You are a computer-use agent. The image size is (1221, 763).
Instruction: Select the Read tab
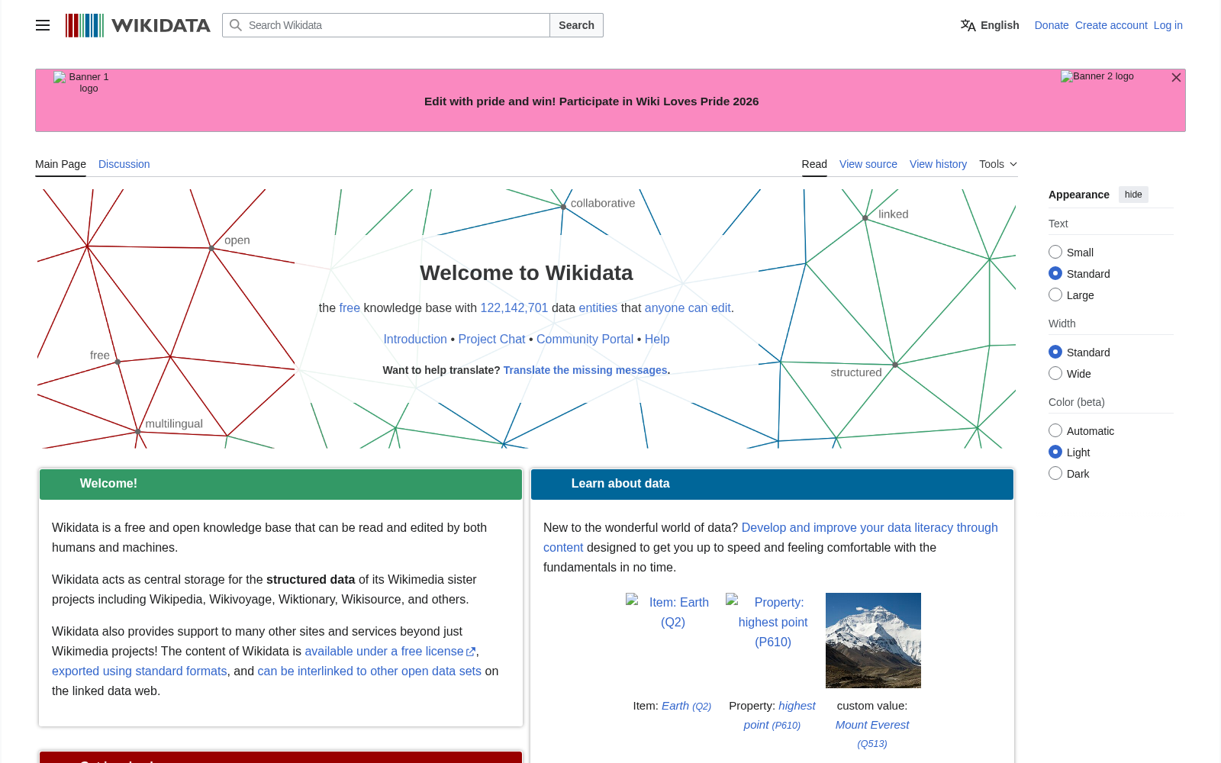(x=814, y=164)
